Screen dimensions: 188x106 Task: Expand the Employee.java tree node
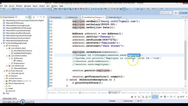tap(10, 63)
